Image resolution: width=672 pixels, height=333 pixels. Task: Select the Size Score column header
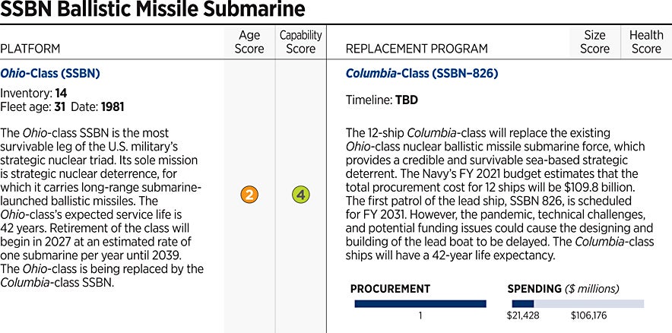tap(594, 42)
